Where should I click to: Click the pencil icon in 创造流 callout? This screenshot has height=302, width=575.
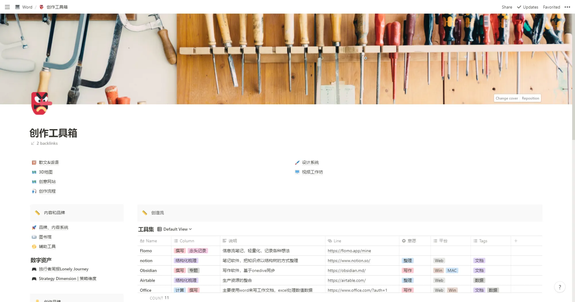[x=145, y=213]
